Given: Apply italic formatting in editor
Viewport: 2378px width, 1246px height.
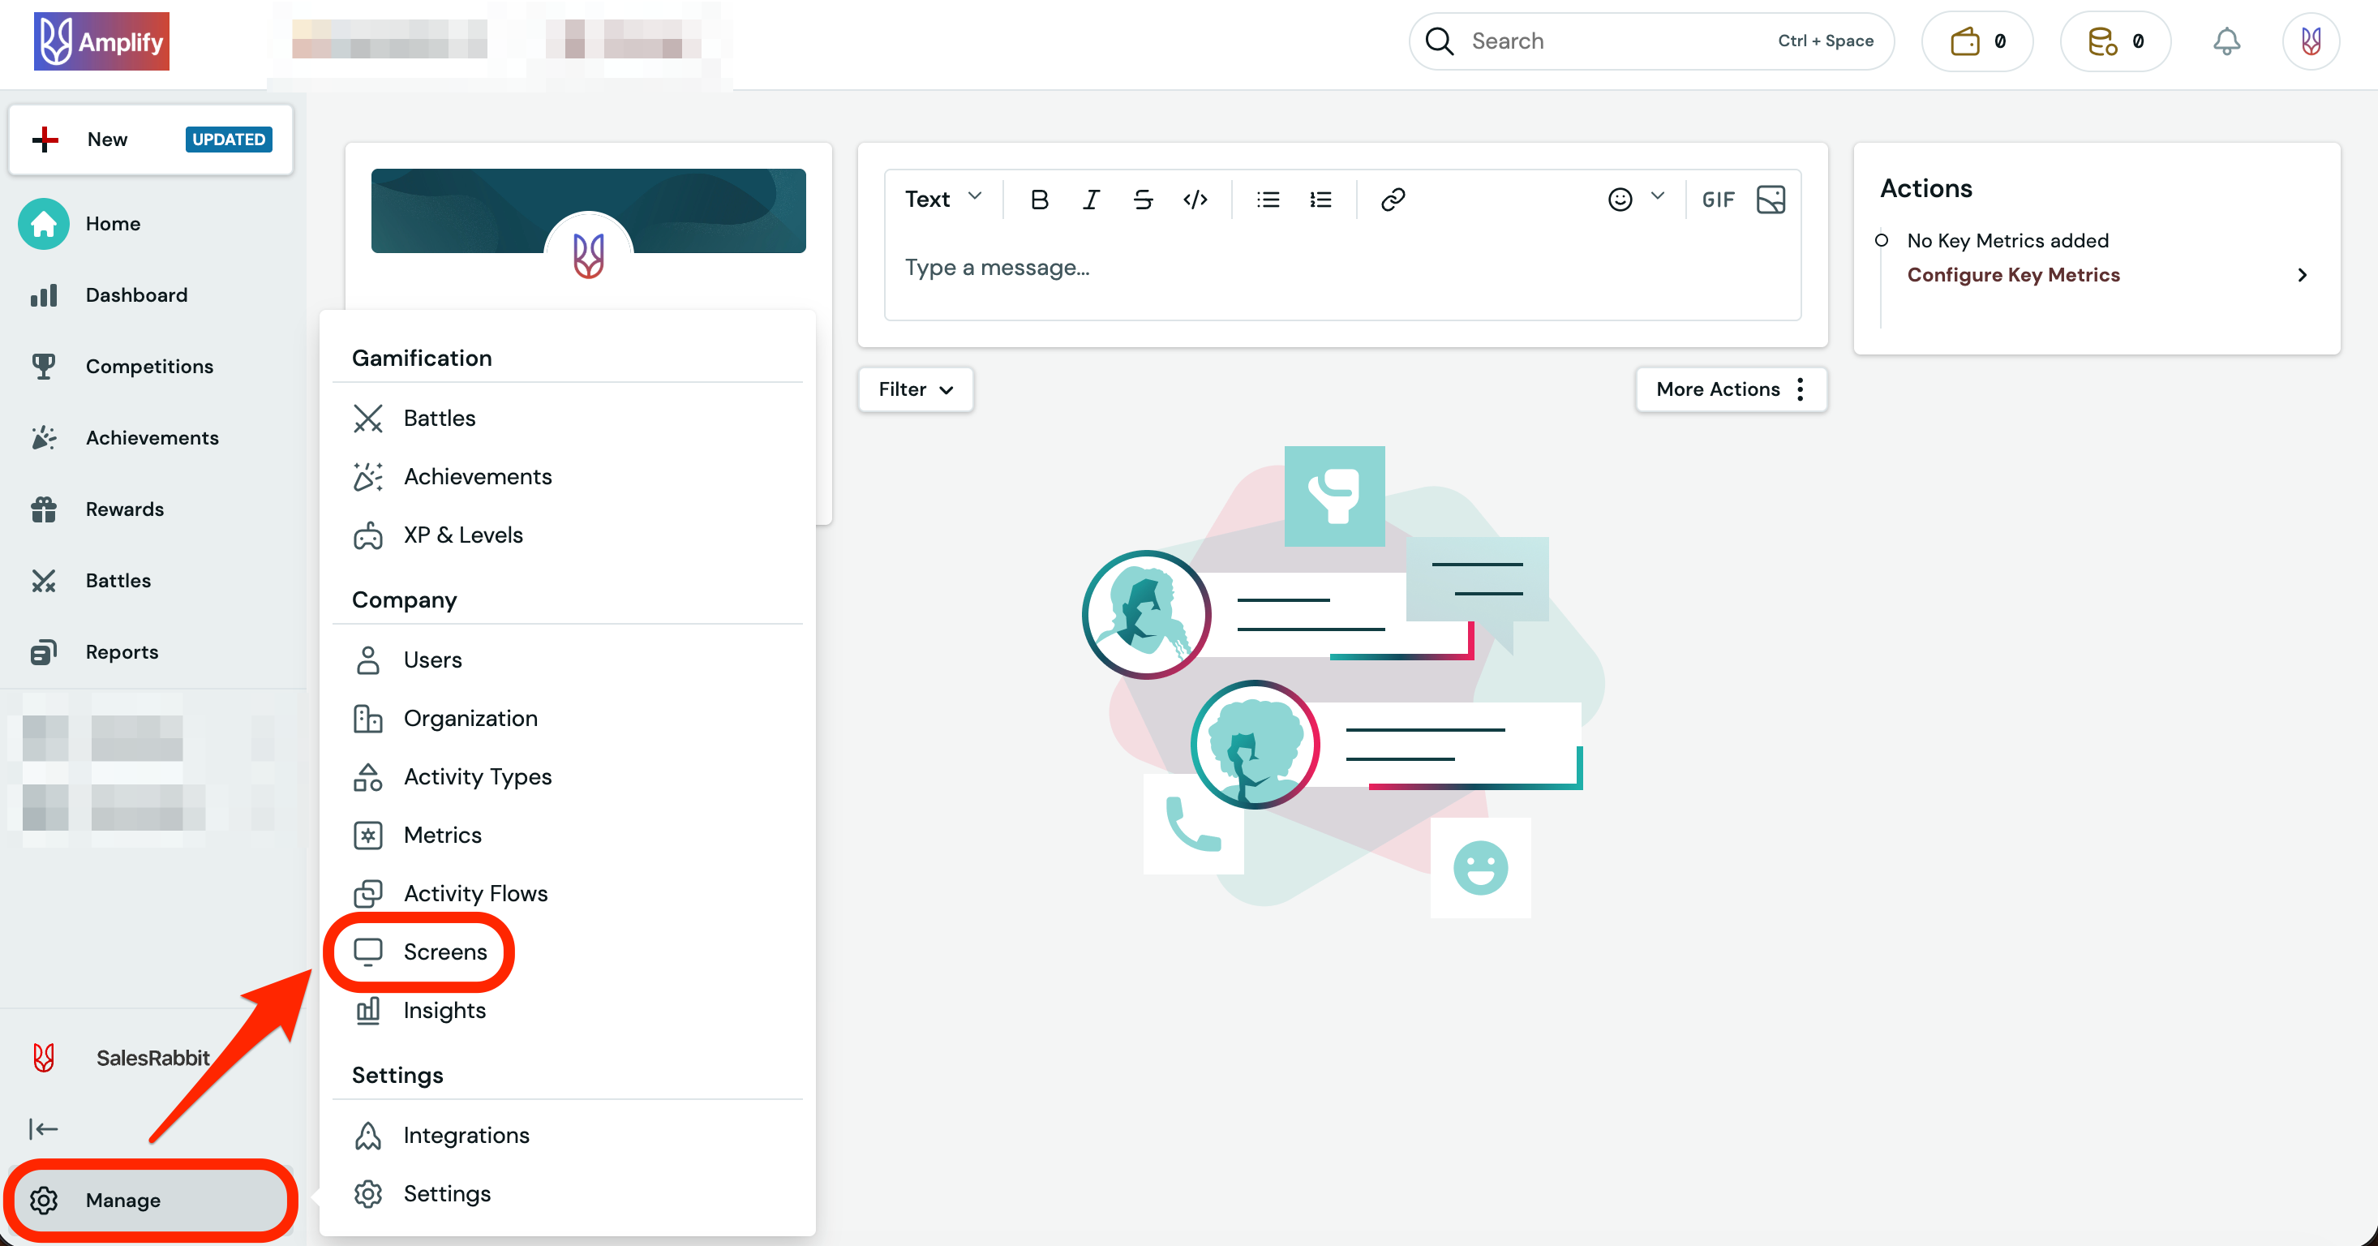Looking at the screenshot, I should point(1091,200).
